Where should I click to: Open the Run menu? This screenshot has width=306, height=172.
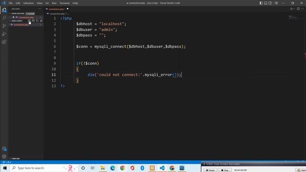54,3
